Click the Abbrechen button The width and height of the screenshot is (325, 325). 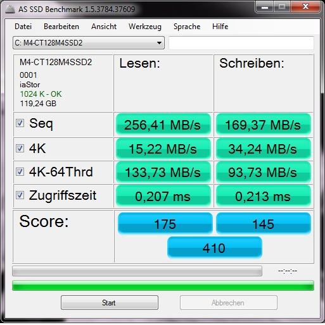229,303
